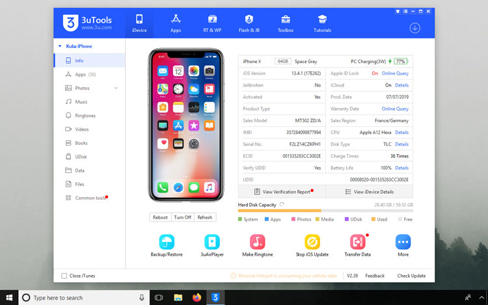The height and width of the screenshot is (305, 488).
Task: Click the skin shirt icon in title bar
Action: pos(398,11)
